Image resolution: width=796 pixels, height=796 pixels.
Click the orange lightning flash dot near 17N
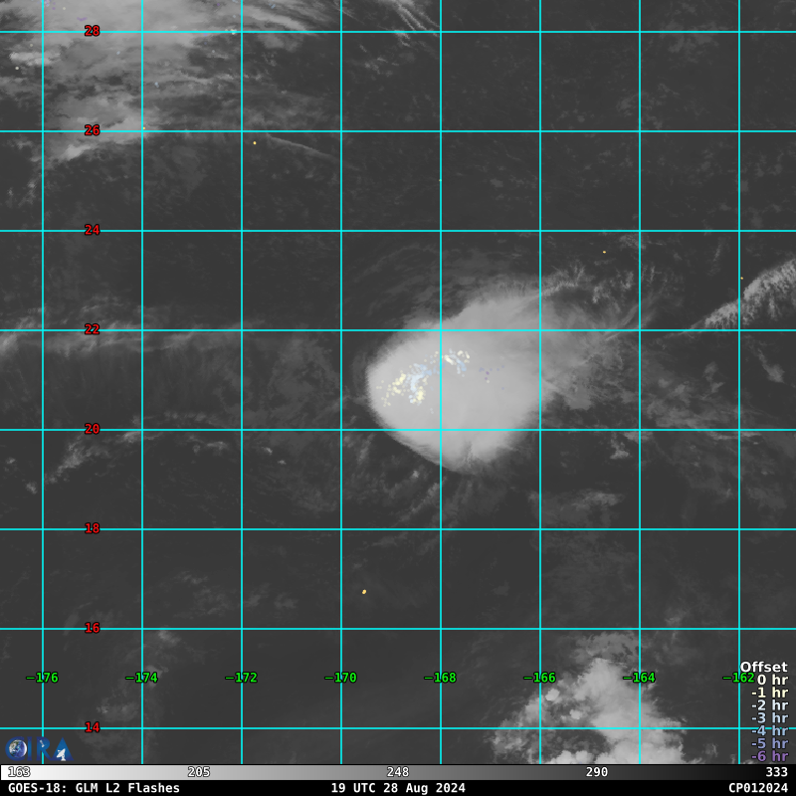point(364,592)
